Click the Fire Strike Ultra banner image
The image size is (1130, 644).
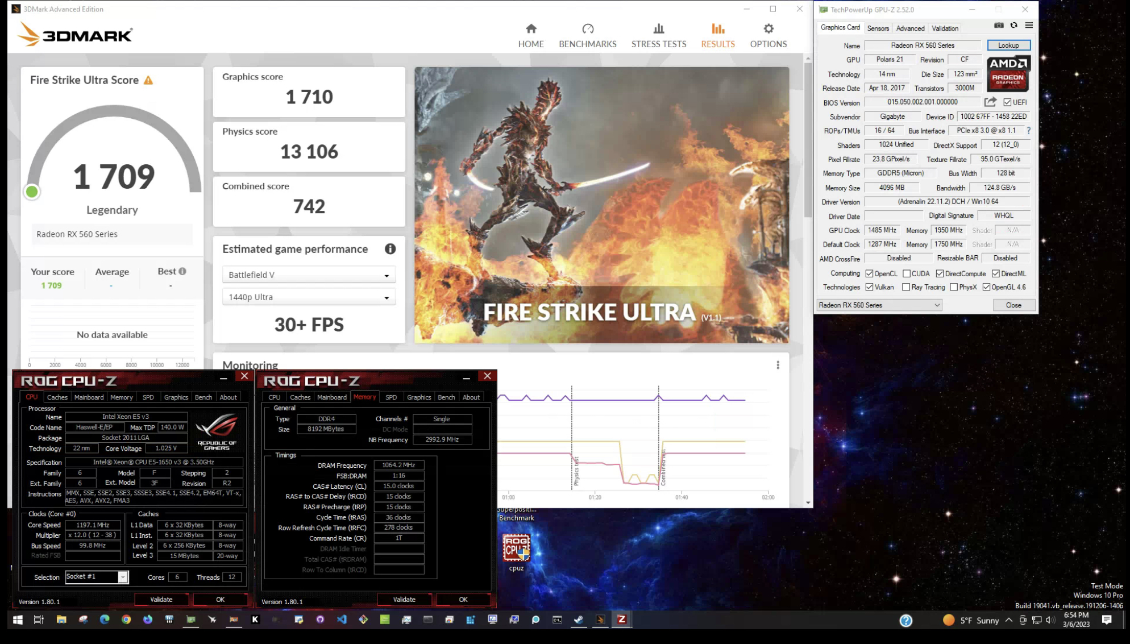(x=601, y=205)
